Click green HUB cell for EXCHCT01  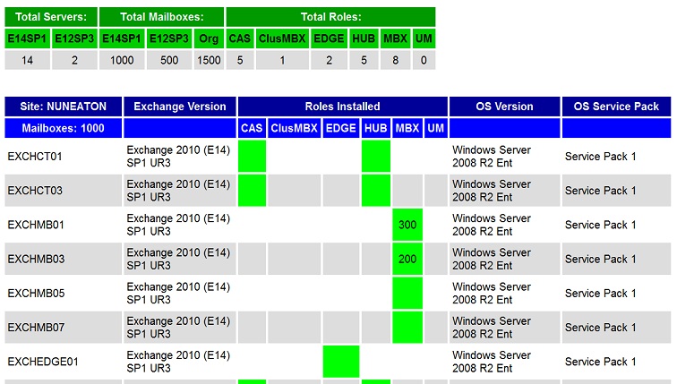click(x=375, y=156)
